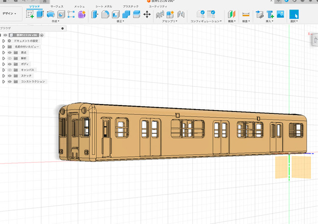Select the Measure tool

click(x=246, y=14)
